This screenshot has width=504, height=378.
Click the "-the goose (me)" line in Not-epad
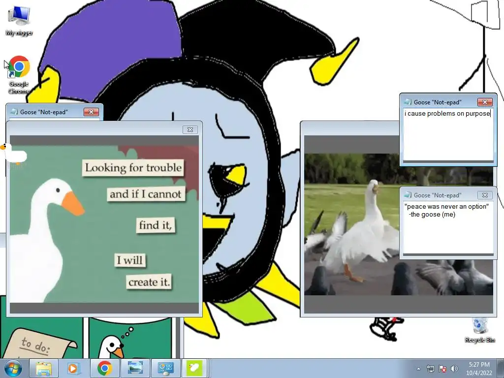point(432,215)
